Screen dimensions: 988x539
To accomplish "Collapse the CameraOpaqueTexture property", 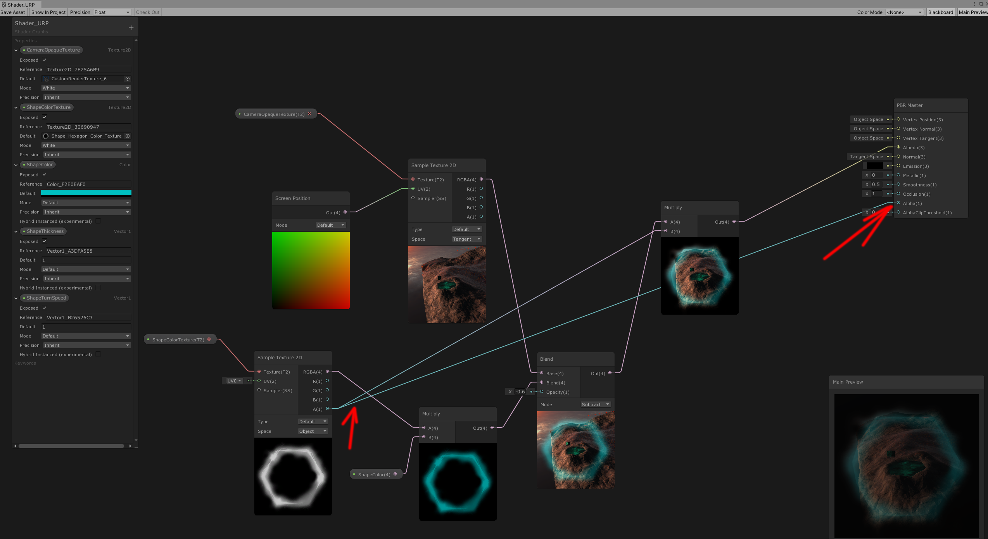I will pyautogui.click(x=16, y=50).
